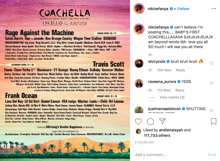Reply to raveena_aurora's YESS comment
Image resolution: width=220 pixels, height=161 pixels.
click(x=180, y=90)
